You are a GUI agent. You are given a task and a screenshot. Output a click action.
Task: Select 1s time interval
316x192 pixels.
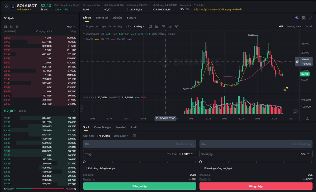coord(97,26)
